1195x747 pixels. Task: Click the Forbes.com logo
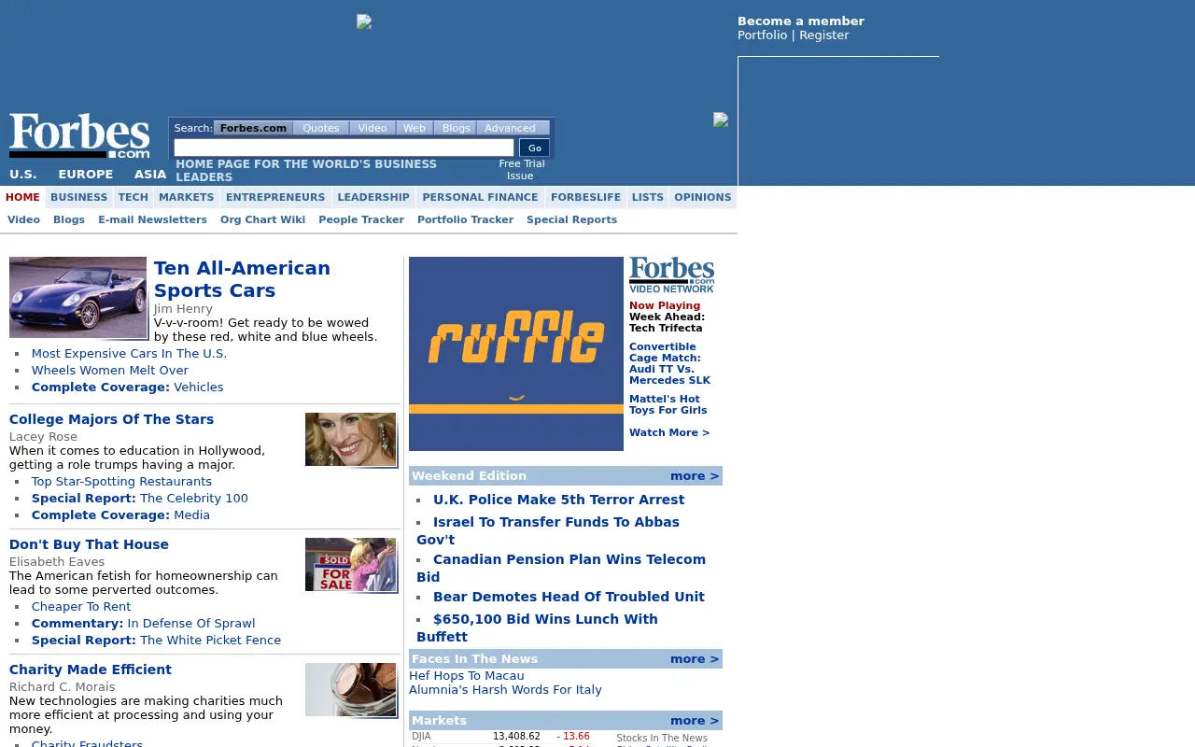[x=79, y=135]
